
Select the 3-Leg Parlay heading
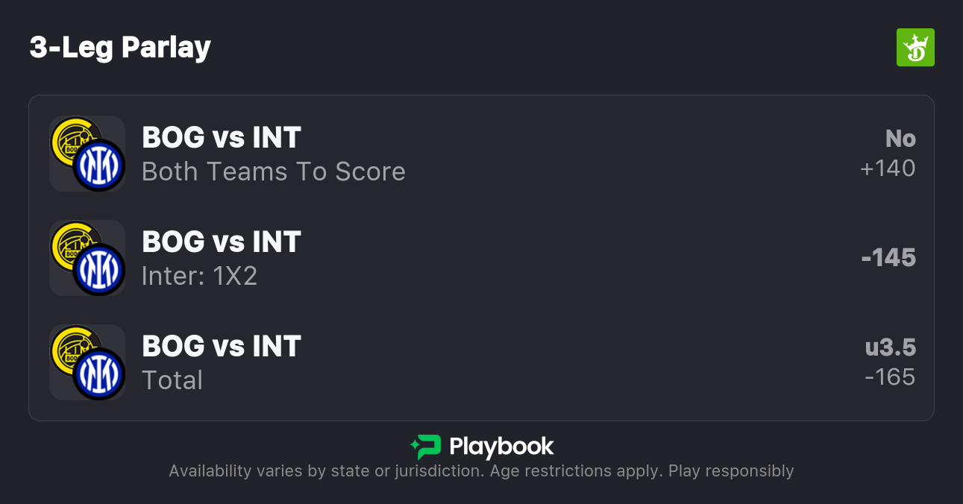pos(120,48)
